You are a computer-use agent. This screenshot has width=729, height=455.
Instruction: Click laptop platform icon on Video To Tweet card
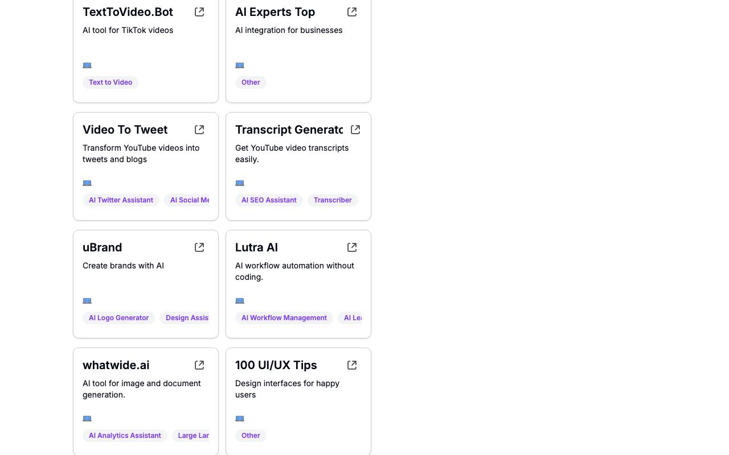tap(87, 183)
